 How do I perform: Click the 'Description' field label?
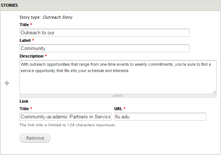31,56
